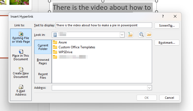Screen dimensions: 193x111
Task: Select the WPSDrive folder
Action: pos(65,52)
